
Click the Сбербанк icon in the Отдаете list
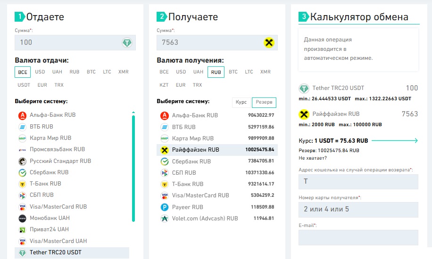[x=22, y=172]
